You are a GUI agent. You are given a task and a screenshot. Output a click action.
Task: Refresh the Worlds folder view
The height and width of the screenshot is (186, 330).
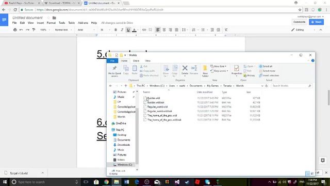(267, 86)
